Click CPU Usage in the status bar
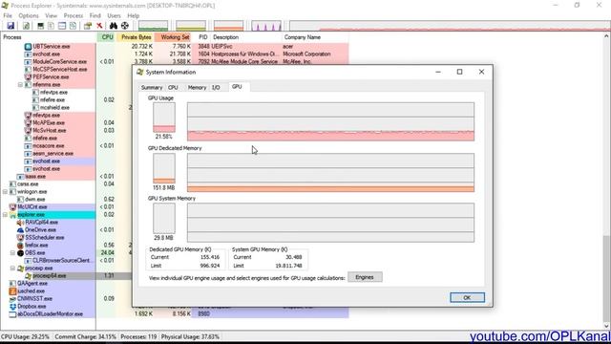Screen dimensions: 611x344 (x=25, y=336)
